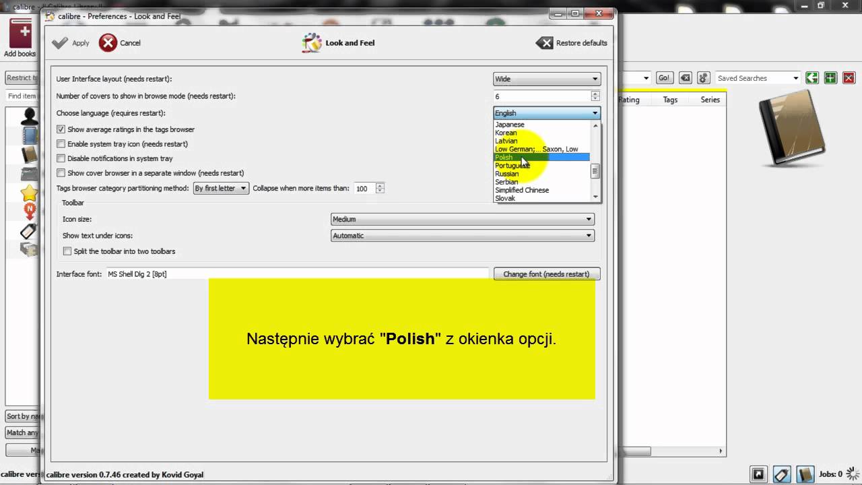Click Apply button label

(81, 43)
